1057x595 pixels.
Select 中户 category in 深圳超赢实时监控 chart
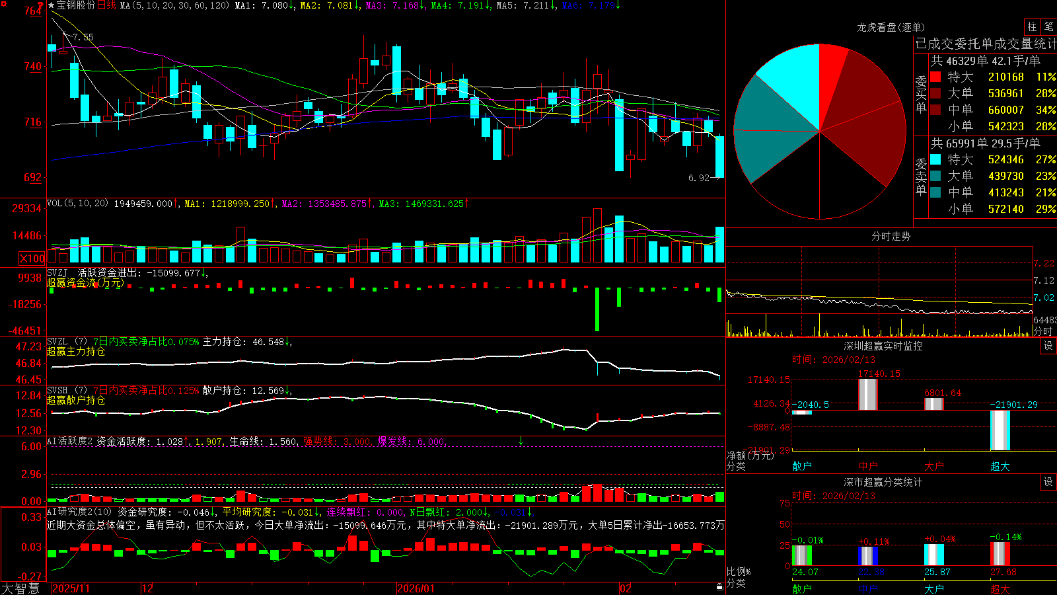(x=868, y=466)
